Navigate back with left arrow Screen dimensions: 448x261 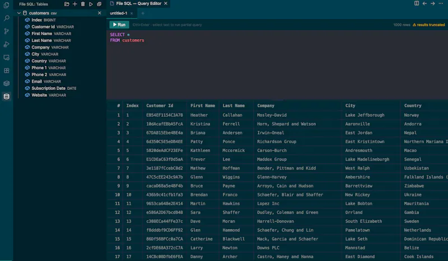[x=424, y=3]
